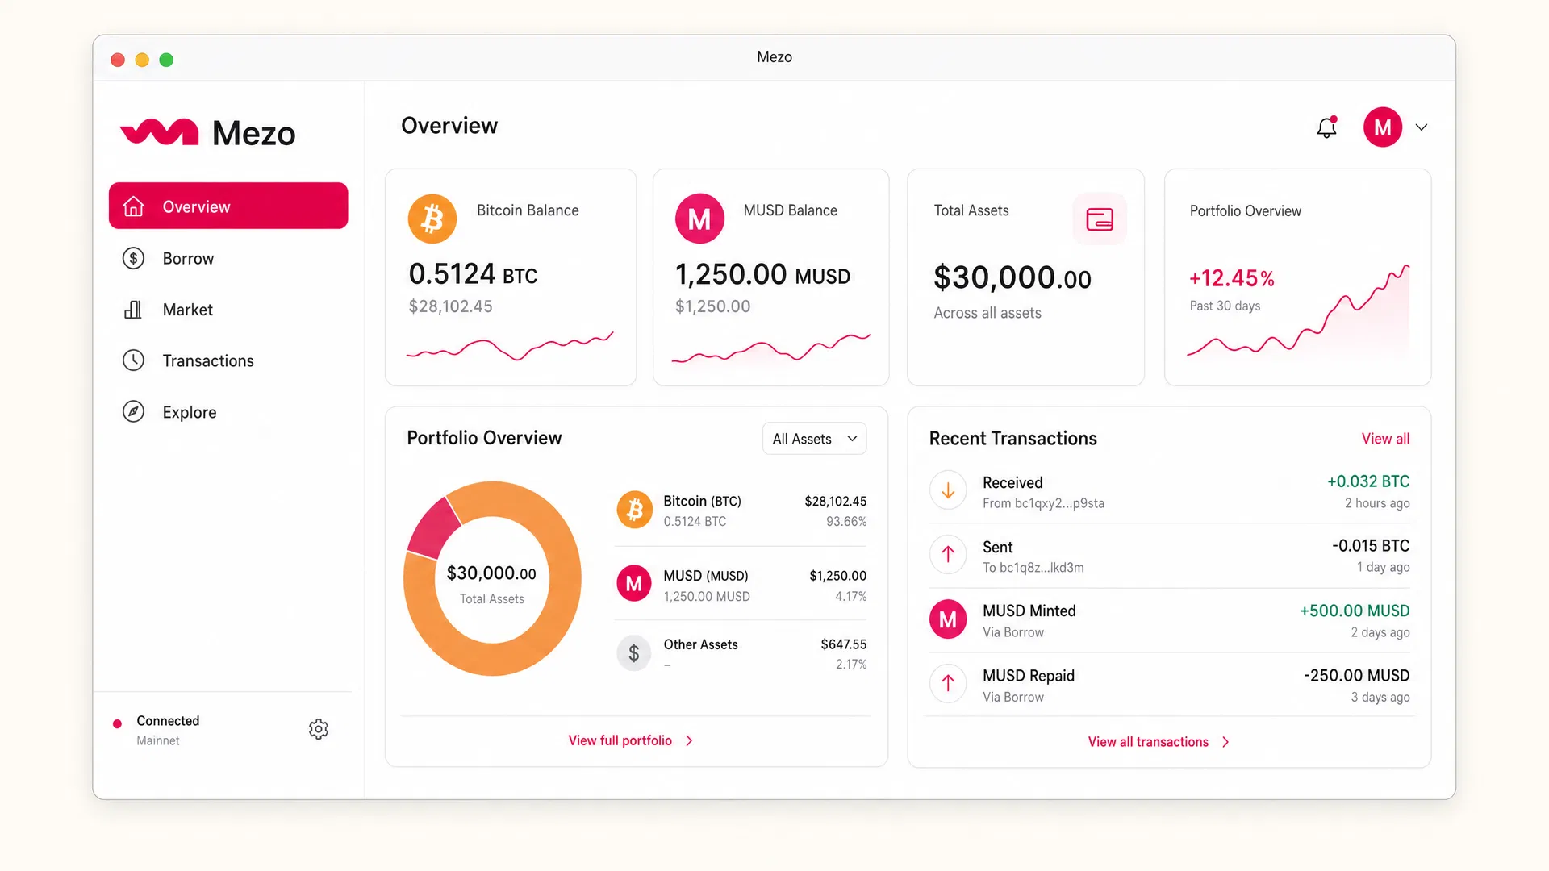1549x871 pixels.
Task: Click the Bitcoin Balance sparkline chart
Action: pyautogui.click(x=510, y=347)
